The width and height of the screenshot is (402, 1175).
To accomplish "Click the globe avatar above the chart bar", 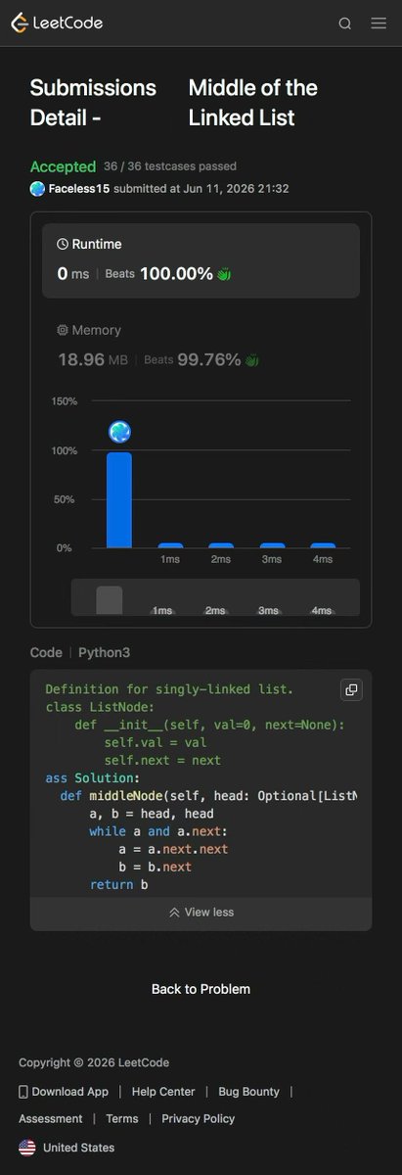I will pos(119,432).
